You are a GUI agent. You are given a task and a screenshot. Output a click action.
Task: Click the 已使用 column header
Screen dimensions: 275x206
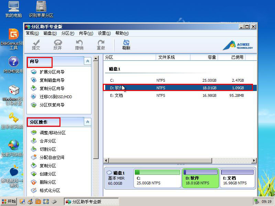231,57
